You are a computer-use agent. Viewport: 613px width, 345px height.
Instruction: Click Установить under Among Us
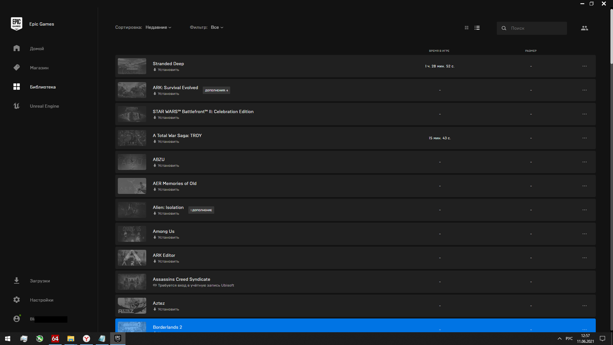click(166, 238)
